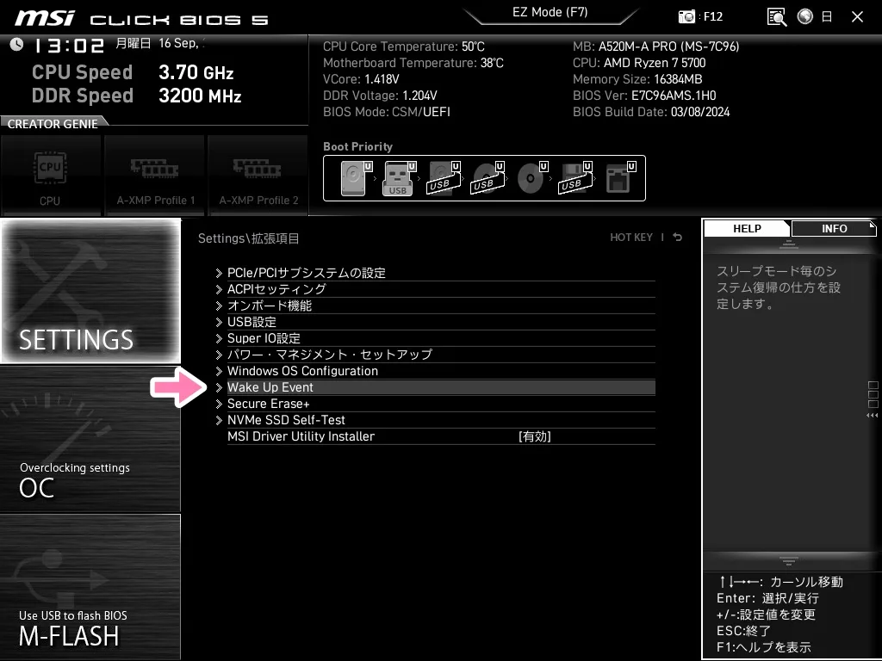882x661 pixels.
Task: Switch to EZ Mode (F7)
Action: pos(551,12)
